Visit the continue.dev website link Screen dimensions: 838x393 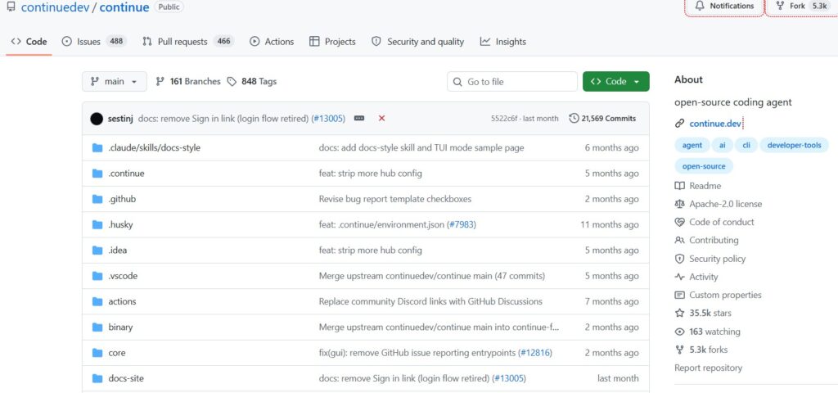coord(715,124)
